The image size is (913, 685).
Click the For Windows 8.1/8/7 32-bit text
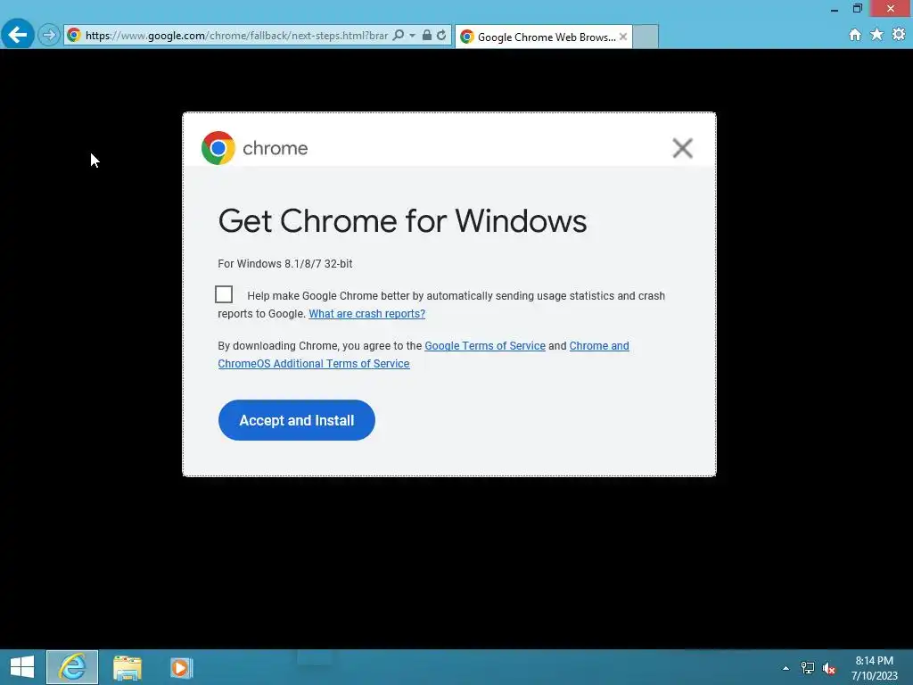point(284,264)
